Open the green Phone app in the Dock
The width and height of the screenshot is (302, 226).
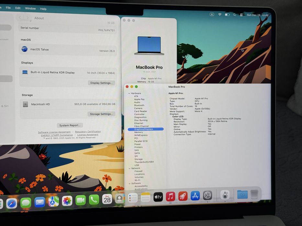(x=94, y=200)
